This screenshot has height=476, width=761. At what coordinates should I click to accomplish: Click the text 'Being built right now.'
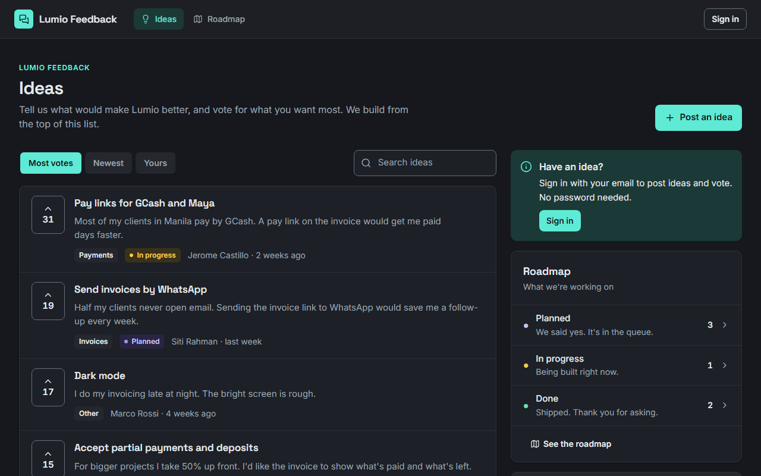(x=577, y=372)
